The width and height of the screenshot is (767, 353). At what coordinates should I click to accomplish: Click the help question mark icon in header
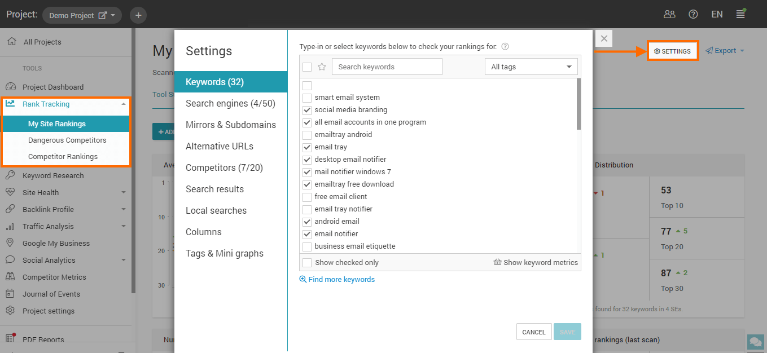click(693, 15)
